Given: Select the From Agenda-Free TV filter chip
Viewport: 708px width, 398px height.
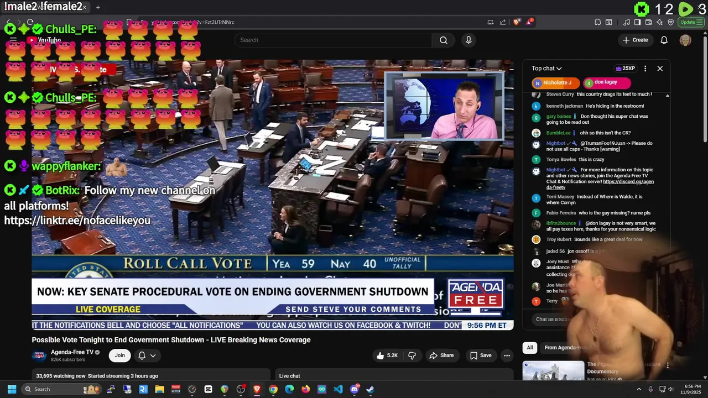Looking at the screenshot, I should (x=564, y=347).
